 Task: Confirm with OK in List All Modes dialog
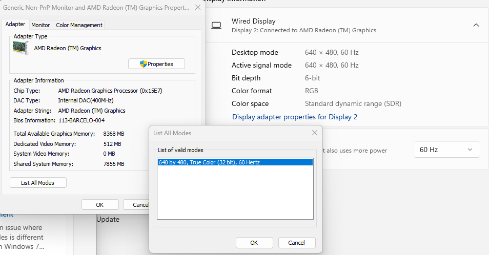point(254,243)
